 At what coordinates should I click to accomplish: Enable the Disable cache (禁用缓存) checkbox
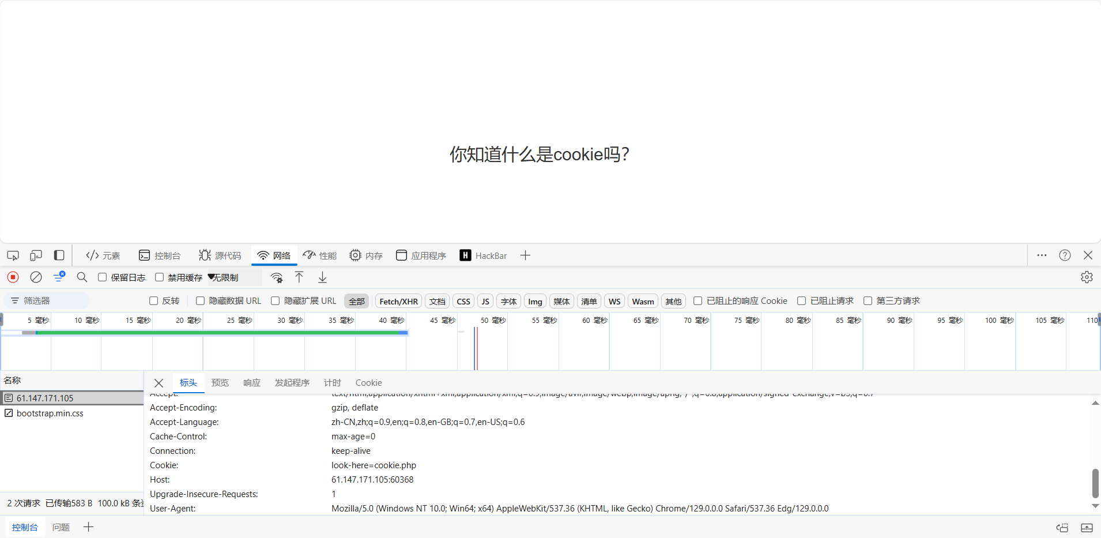pos(159,277)
